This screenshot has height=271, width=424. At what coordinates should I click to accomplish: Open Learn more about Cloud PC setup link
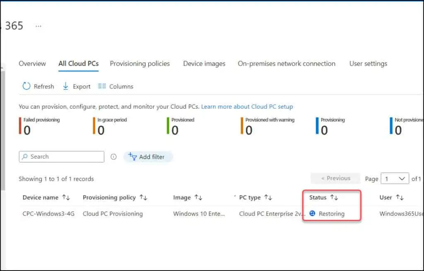tap(247, 106)
